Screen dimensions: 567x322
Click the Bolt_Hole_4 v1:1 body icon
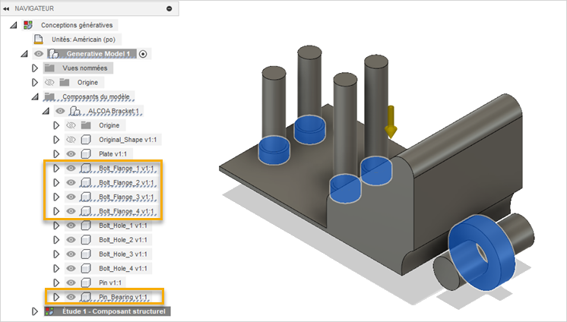tap(86, 269)
